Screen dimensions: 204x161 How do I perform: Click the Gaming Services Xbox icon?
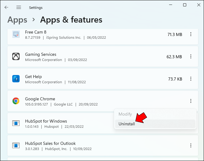click(16, 56)
